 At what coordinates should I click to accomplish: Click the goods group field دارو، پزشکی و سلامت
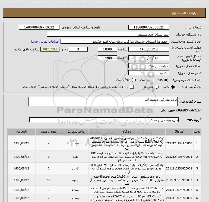click(x=104, y=120)
